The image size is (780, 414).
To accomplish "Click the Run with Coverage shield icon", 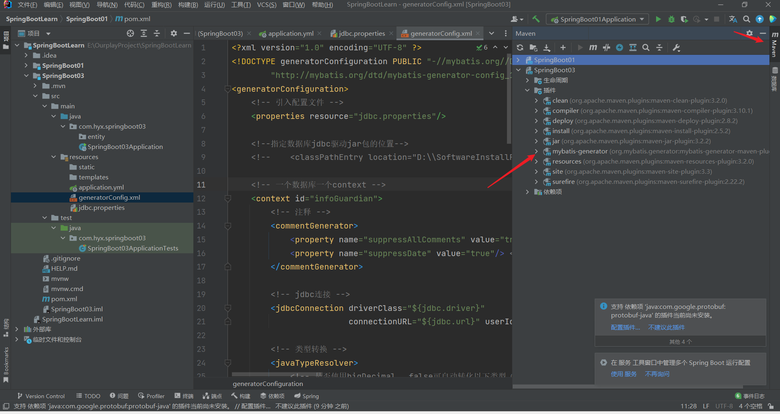I will click(685, 19).
